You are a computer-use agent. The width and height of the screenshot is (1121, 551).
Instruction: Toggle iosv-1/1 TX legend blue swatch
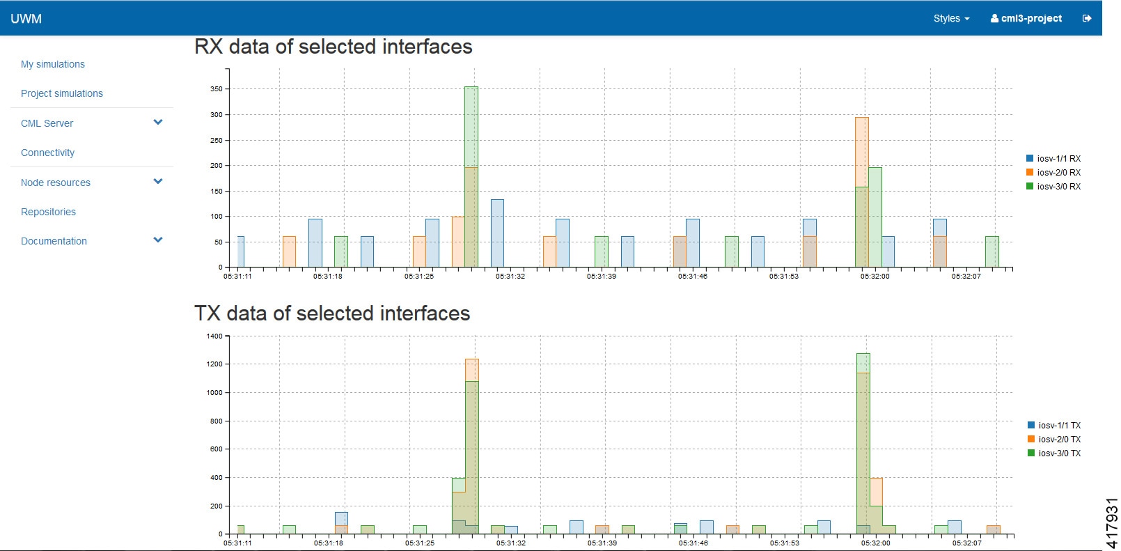1031,426
